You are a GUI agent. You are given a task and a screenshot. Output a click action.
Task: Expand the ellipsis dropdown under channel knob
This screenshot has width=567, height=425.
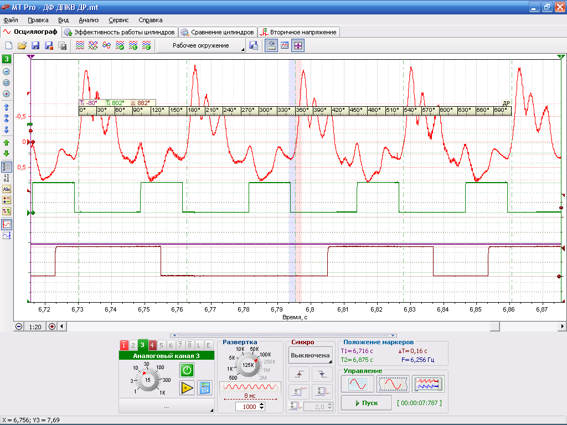(x=166, y=406)
